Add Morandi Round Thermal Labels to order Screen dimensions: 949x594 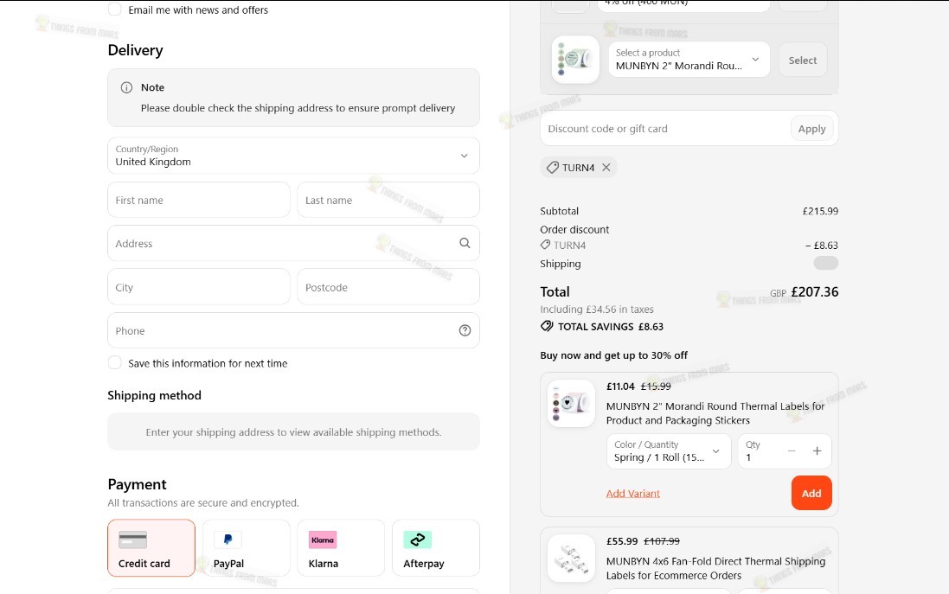coord(811,493)
